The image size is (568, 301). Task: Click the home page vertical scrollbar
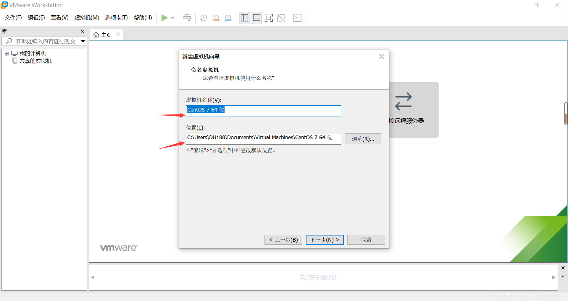point(566,114)
